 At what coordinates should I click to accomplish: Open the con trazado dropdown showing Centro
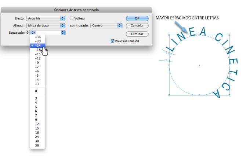pos(106,26)
